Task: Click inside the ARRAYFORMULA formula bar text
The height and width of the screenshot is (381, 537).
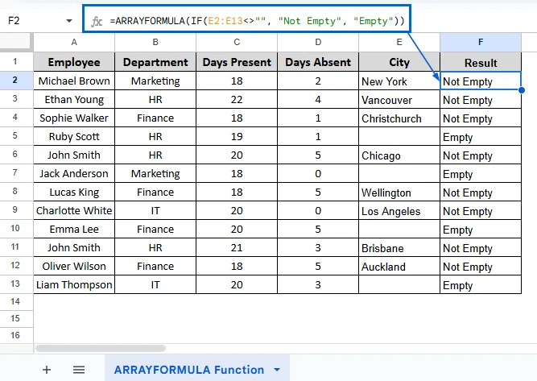Action: coord(257,21)
